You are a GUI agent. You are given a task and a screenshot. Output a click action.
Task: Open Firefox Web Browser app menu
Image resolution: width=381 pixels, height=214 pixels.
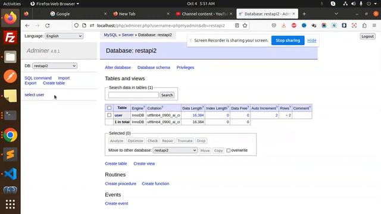pyautogui.click(x=55, y=4)
